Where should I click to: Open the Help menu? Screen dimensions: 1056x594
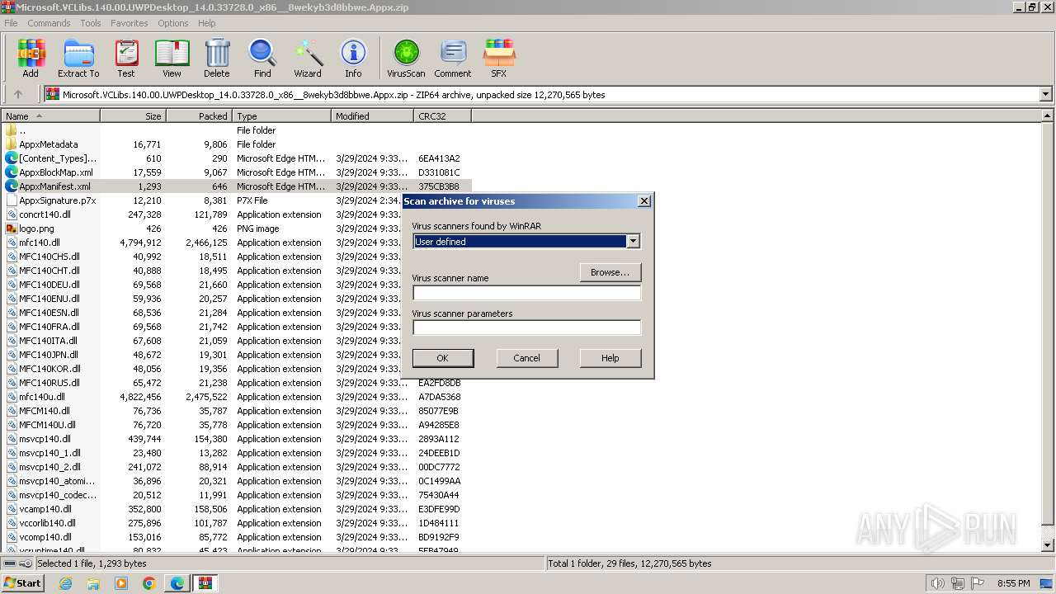(207, 23)
